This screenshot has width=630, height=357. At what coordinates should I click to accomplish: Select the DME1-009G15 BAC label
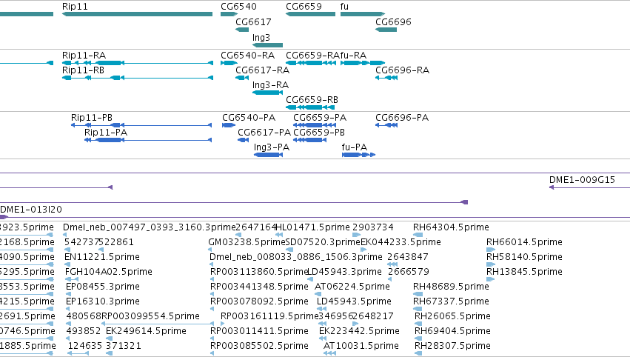point(582,180)
